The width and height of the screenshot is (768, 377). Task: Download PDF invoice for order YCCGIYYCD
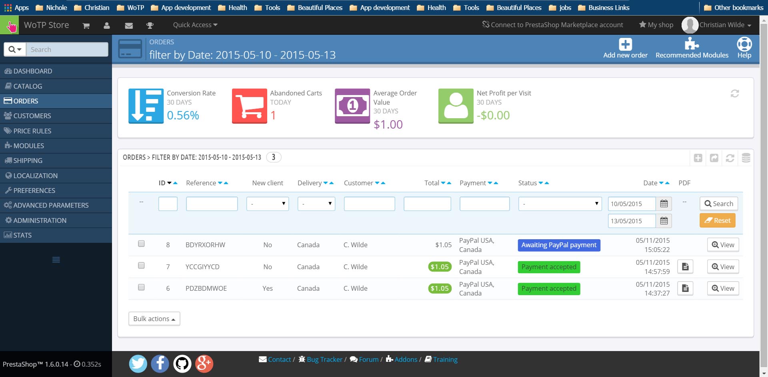(x=685, y=267)
